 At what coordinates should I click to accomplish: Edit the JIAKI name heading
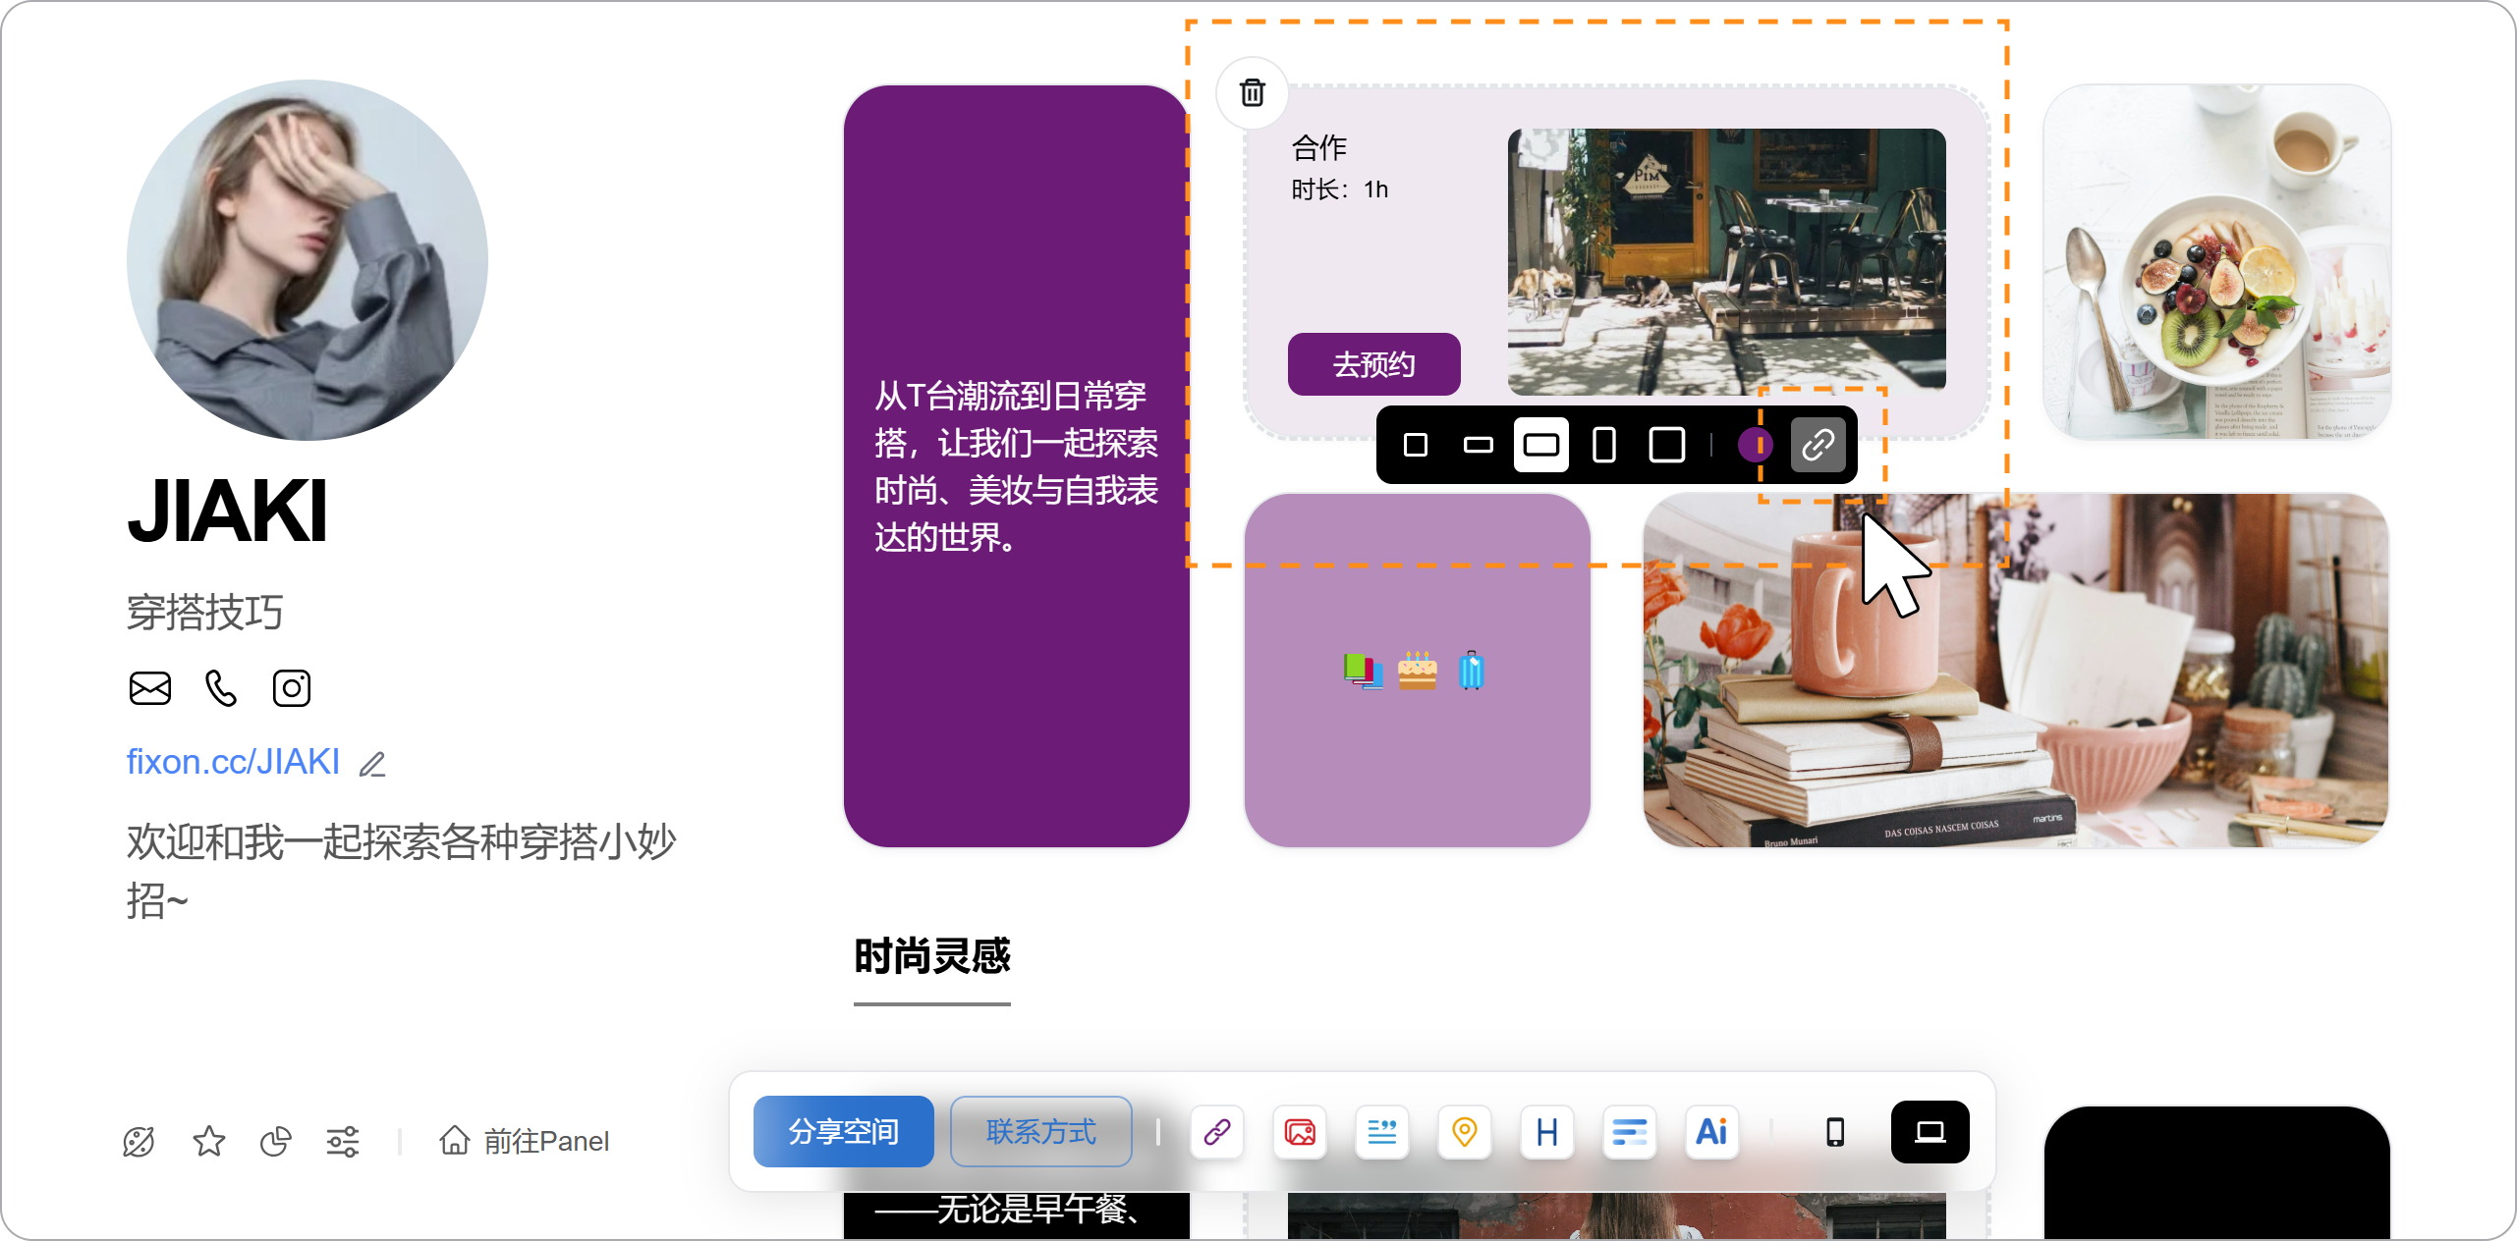(227, 511)
